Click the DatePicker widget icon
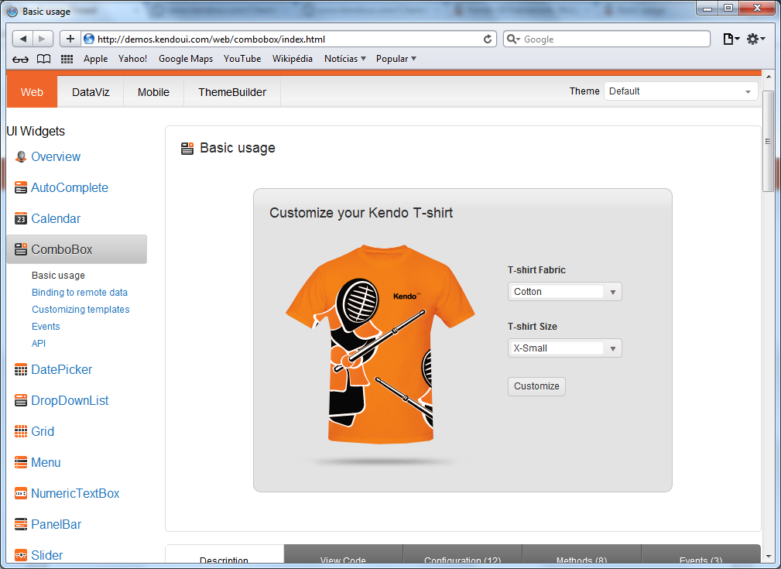 click(20, 370)
